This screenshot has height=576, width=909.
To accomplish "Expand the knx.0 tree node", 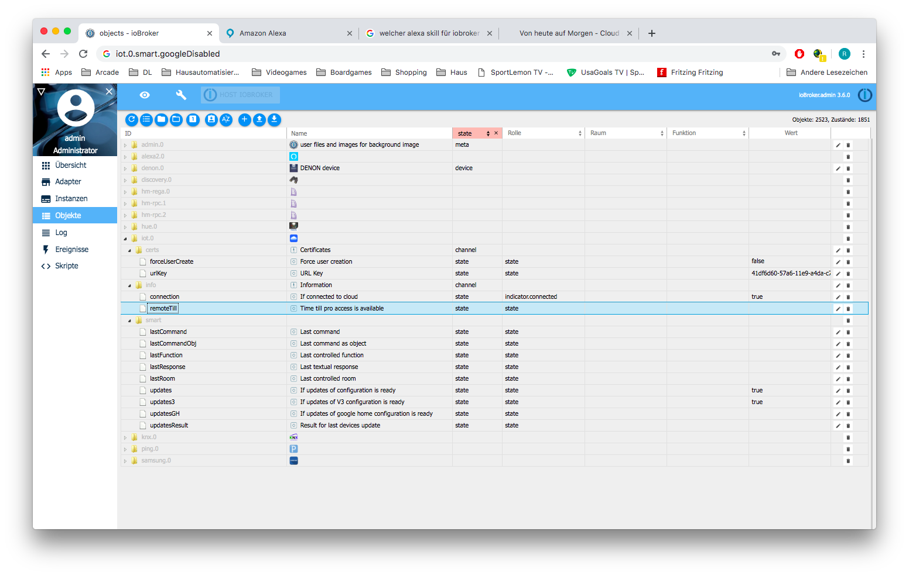I will coord(125,437).
